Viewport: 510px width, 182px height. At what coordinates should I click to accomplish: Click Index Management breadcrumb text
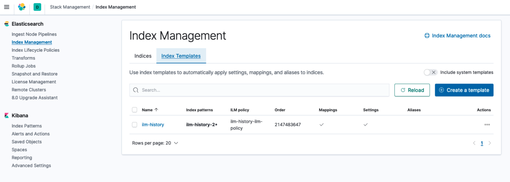(116, 7)
